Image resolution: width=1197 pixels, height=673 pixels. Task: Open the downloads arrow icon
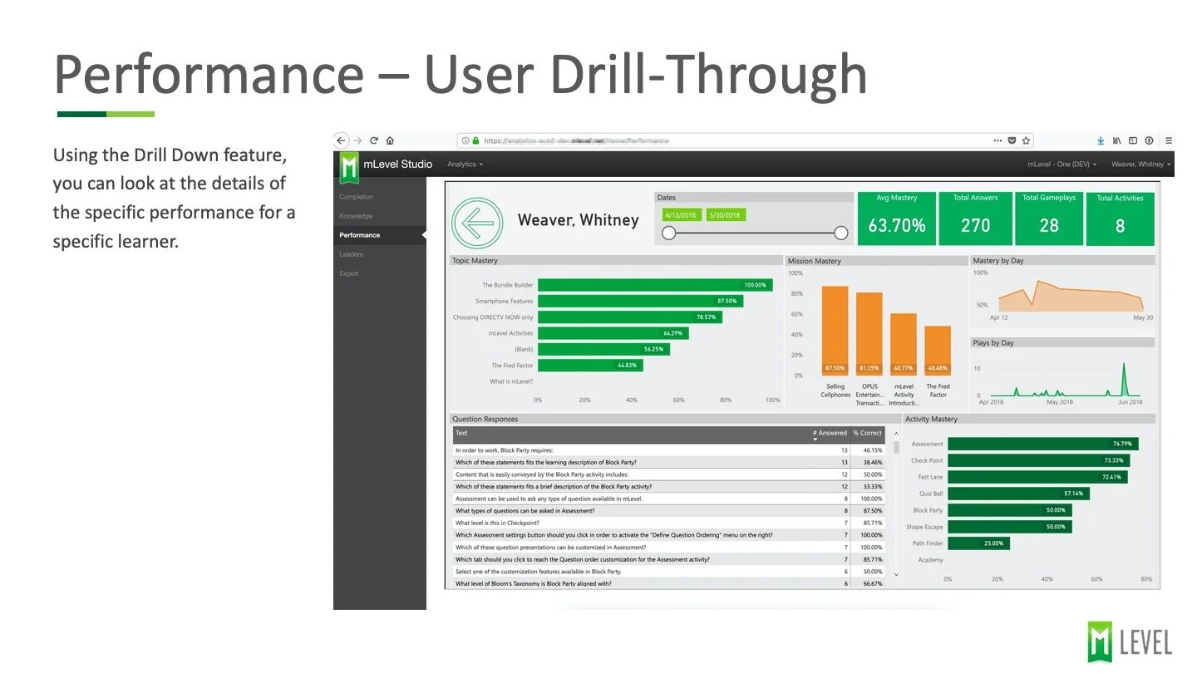(x=1101, y=140)
